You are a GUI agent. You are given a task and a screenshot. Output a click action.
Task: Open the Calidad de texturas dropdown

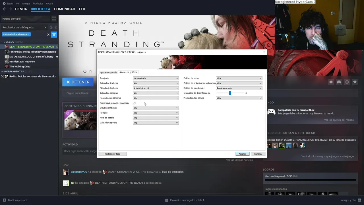(156, 83)
